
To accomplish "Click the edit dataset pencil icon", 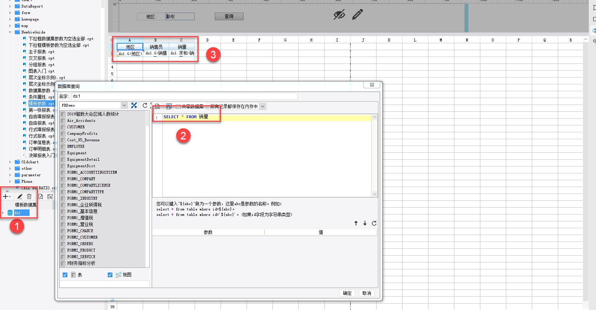I will pyautogui.click(x=20, y=196).
